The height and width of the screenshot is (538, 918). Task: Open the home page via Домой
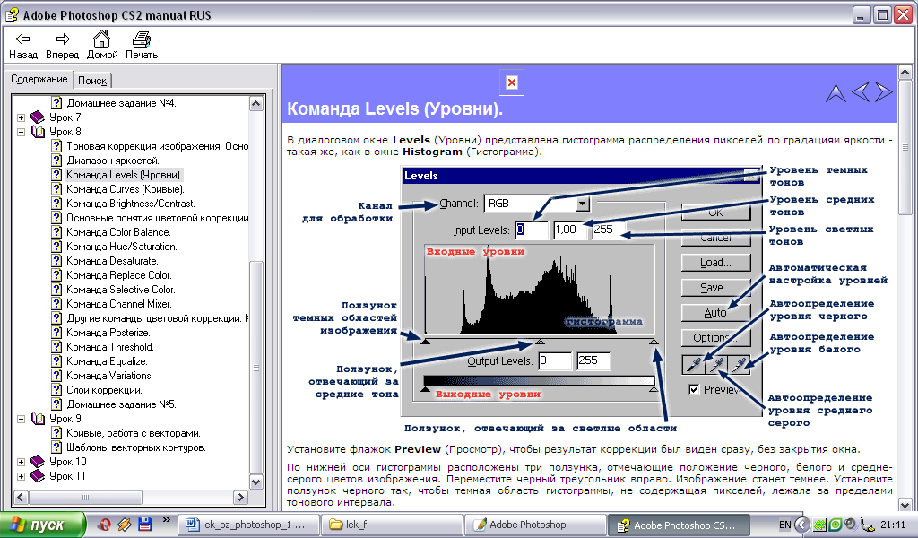(x=102, y=45)
